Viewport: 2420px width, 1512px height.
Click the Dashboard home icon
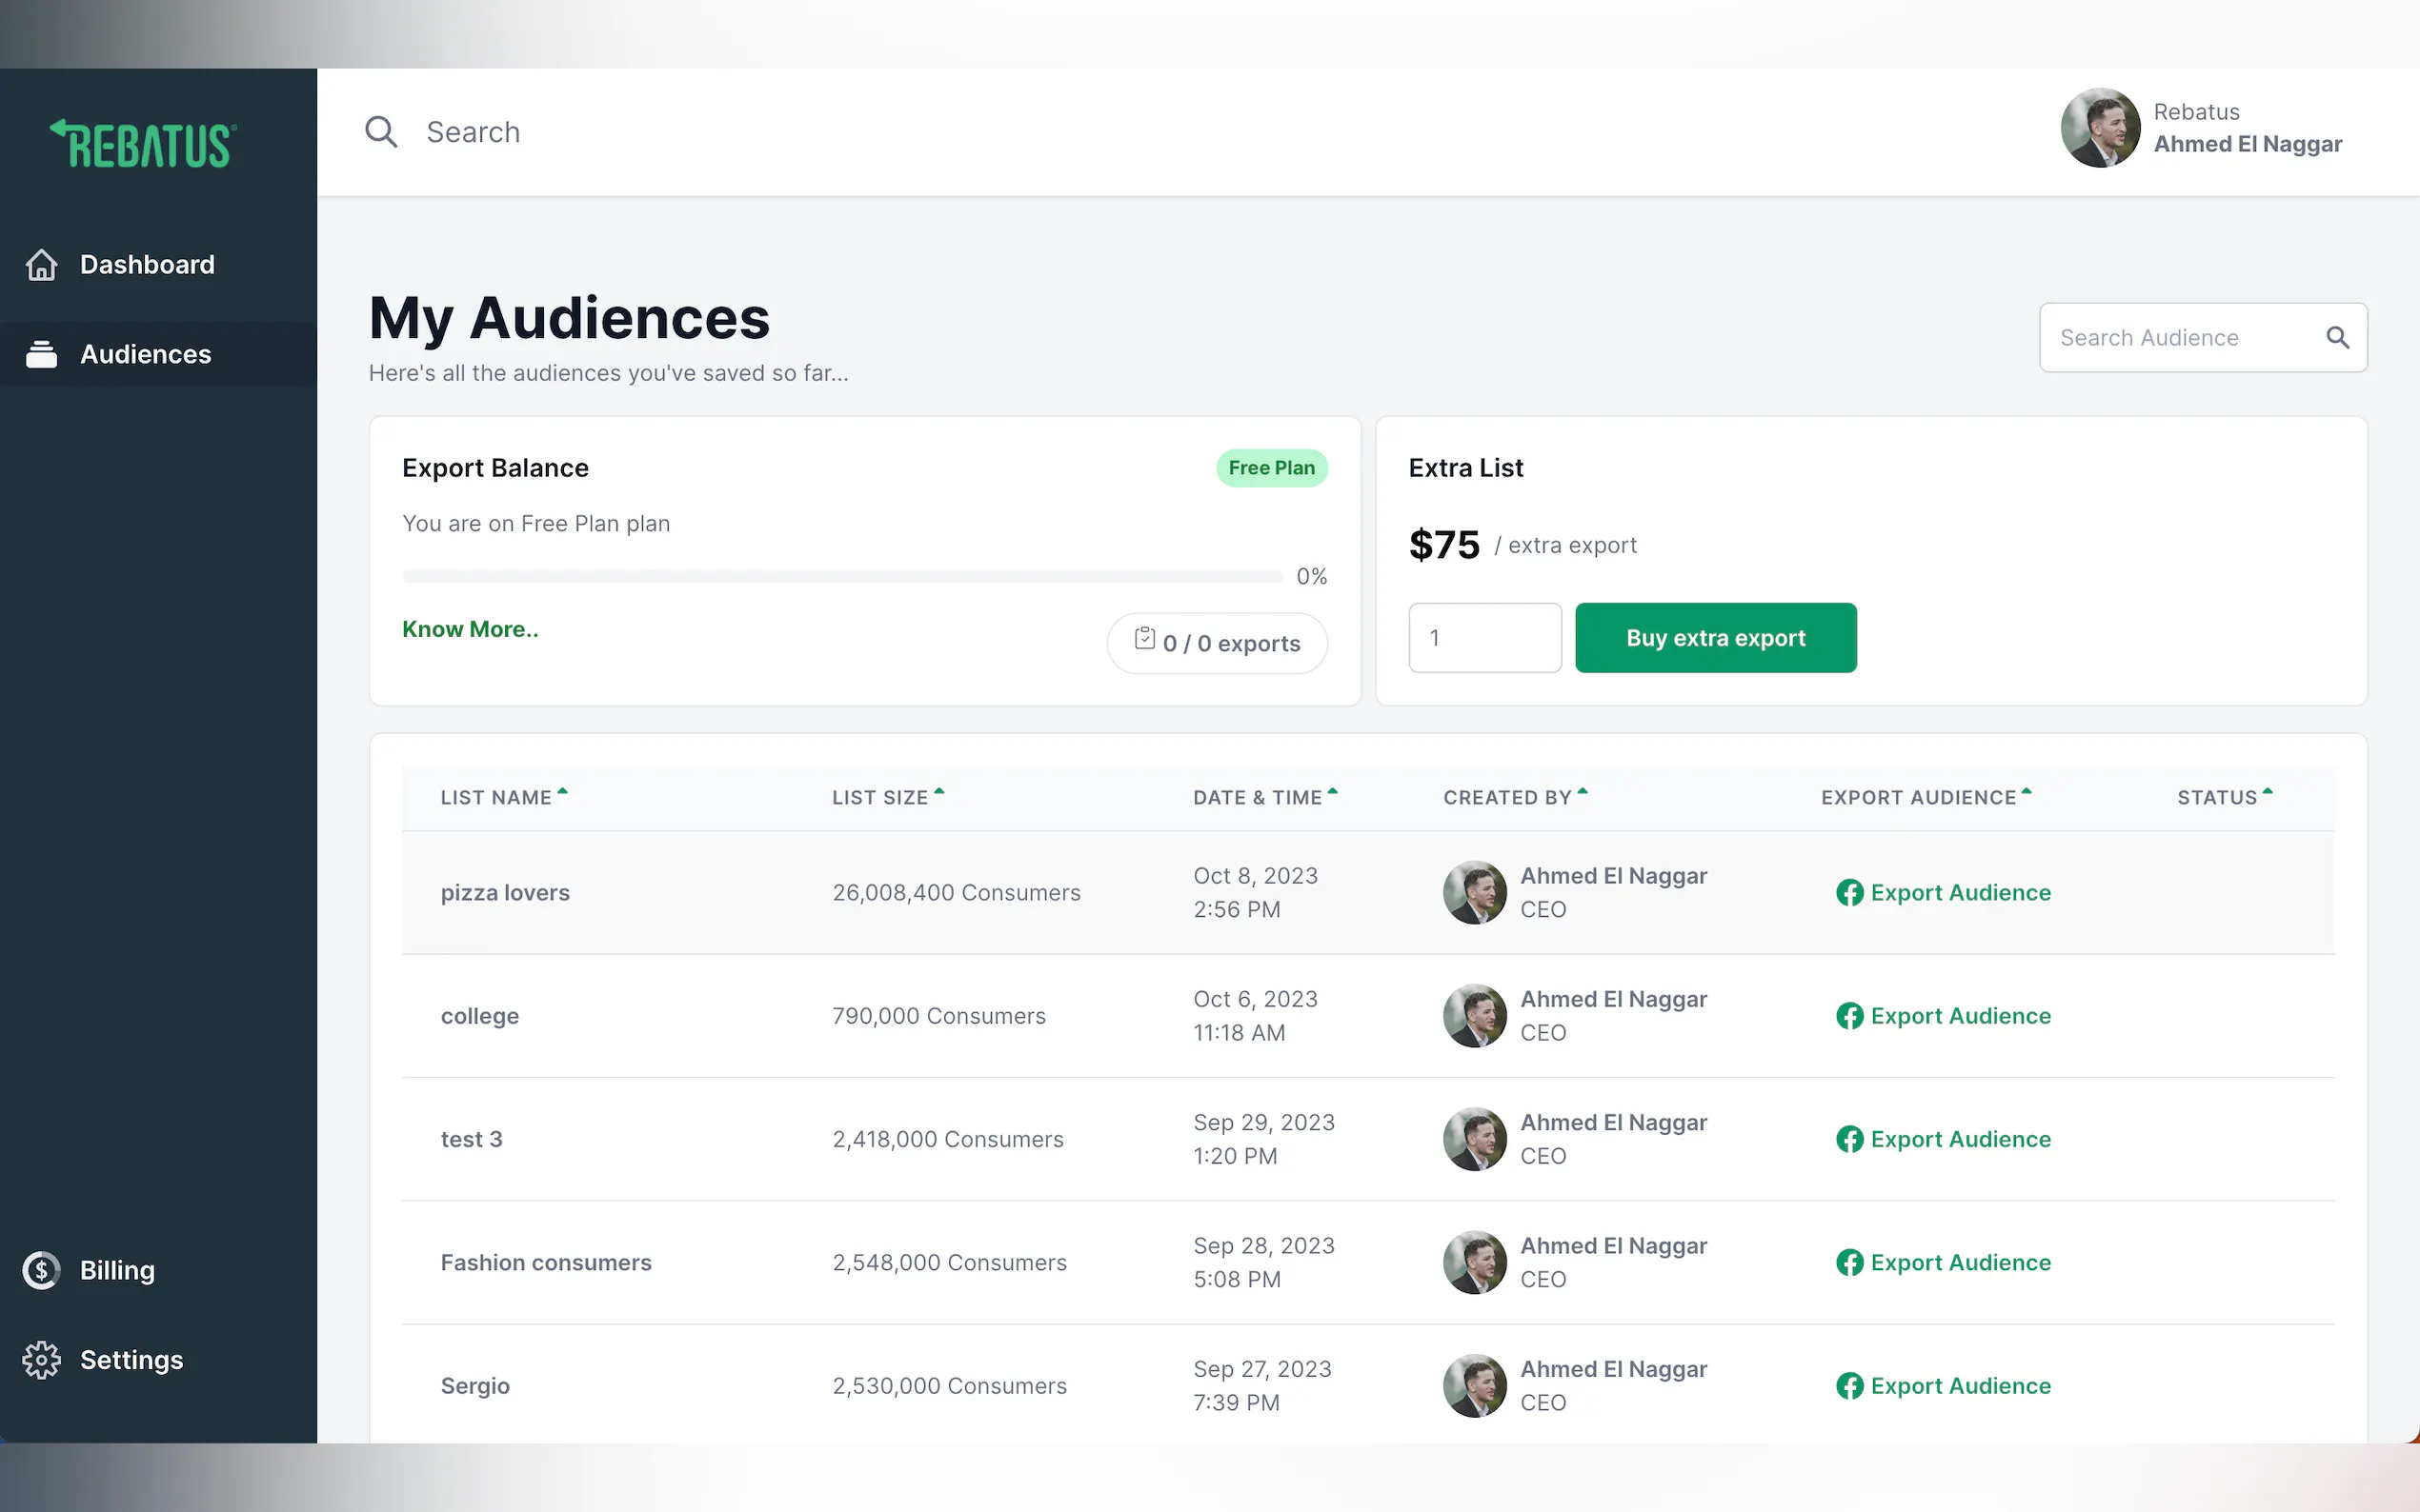pos(41,265)
